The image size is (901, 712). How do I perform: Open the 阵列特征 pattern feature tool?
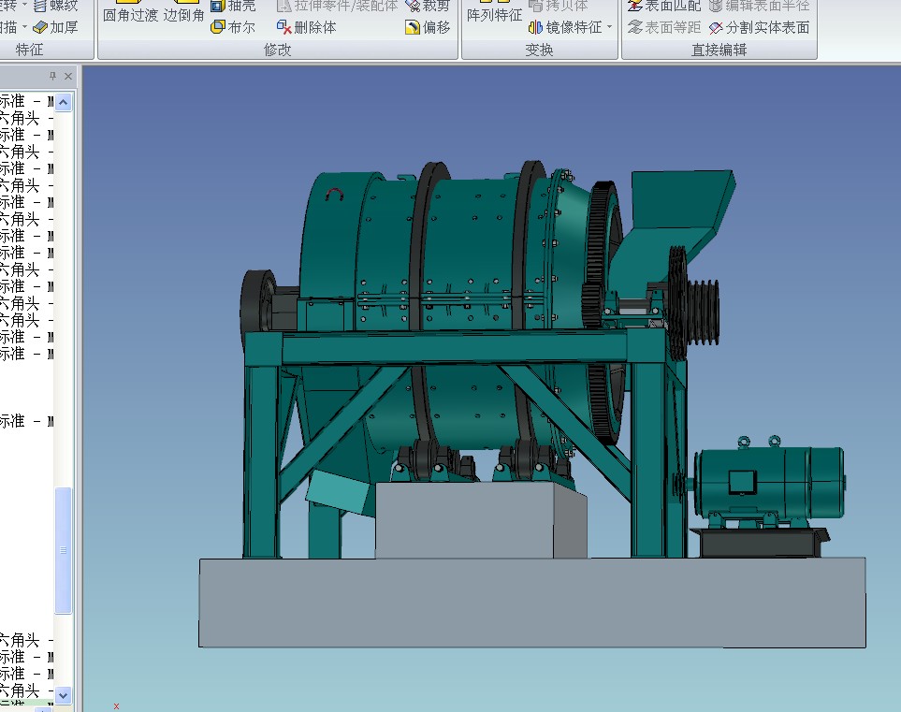495,15
